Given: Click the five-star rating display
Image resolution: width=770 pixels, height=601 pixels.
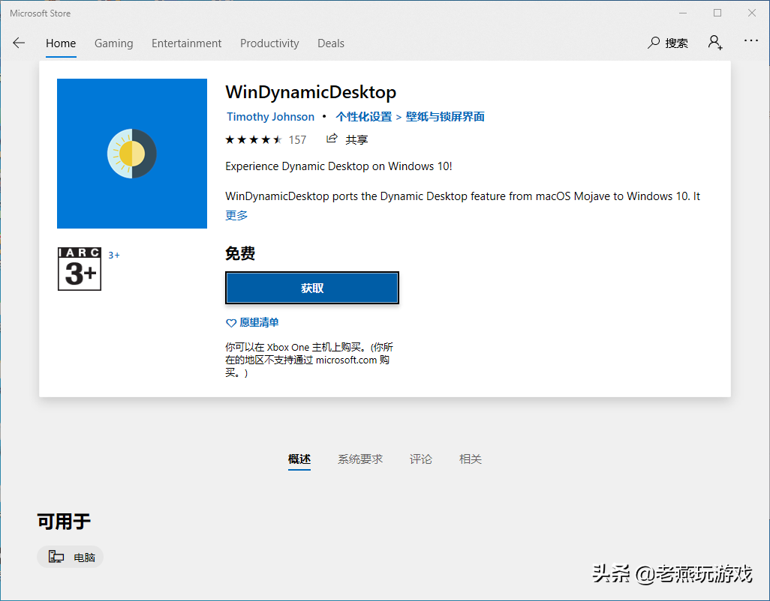Looking at the screenshot, I should pyautogui.click(x=254, y=139).
